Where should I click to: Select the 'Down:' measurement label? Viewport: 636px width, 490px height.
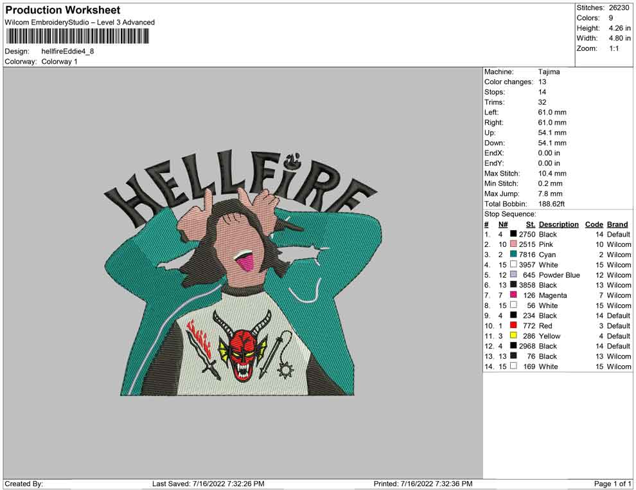click(x=495, y=143)
